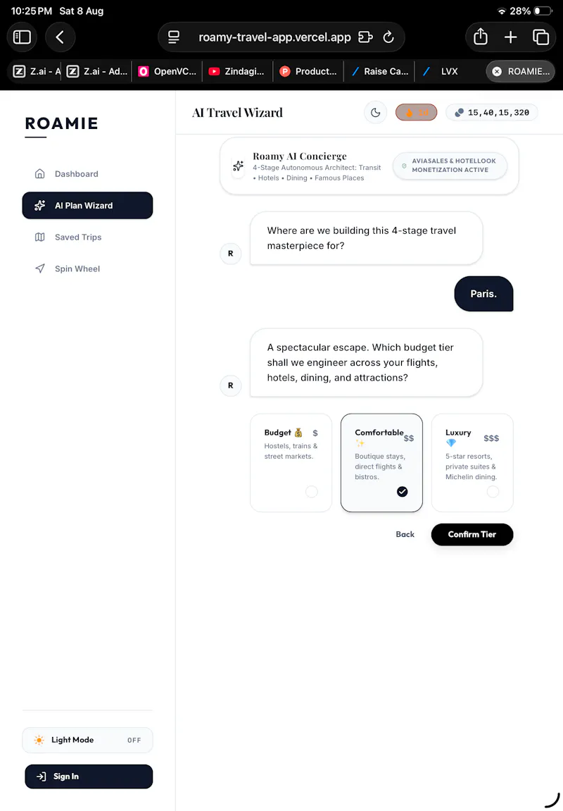Open the coins balance 15,40,15,320

[x=492, y=112]
